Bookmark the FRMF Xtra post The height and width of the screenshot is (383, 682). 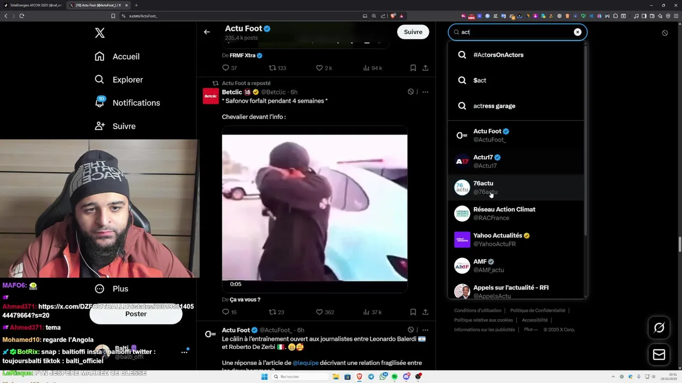point(413,68)
